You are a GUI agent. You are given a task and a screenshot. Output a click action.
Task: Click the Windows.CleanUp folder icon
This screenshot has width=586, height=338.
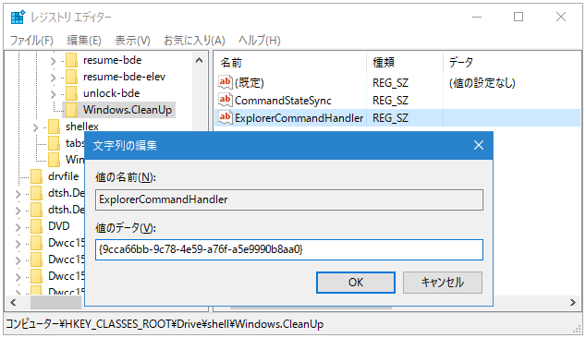[x=71, y=110]
